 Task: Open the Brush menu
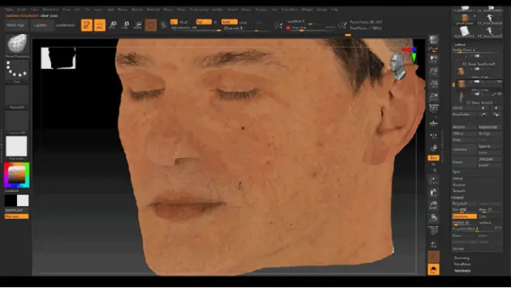[x=22, y=9]
